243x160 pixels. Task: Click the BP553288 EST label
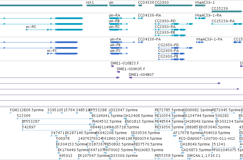pos(98,110)
